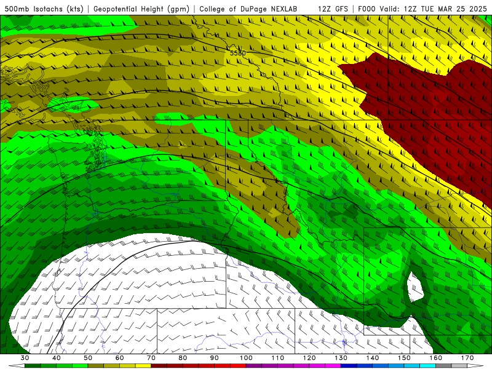This screenshot has width=492, height=369.
Task: Select the darkest blue color bar segment
Action: (349, 365)
